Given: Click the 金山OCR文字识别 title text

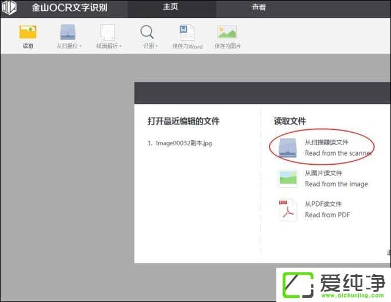Looking at the screenshot, I should (x=69, y=7).
